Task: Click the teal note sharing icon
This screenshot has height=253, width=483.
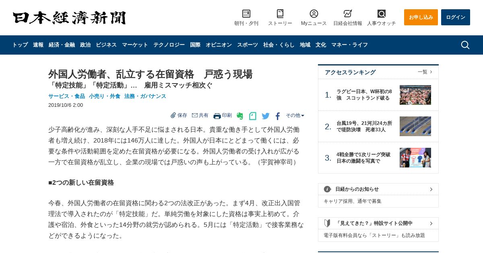Action: pyautogui.click(x=253, y=116)
